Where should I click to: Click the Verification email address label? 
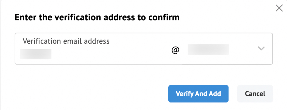click(66, 41)
